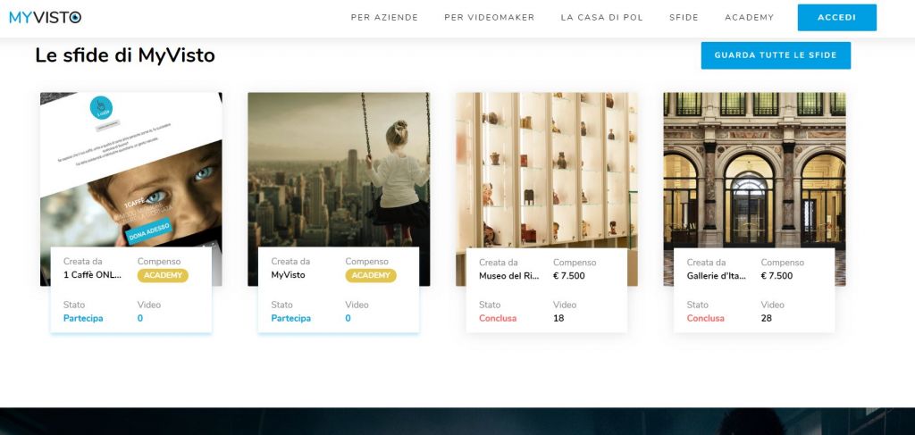Click the Accedi login button

click(x=836, y=18)
